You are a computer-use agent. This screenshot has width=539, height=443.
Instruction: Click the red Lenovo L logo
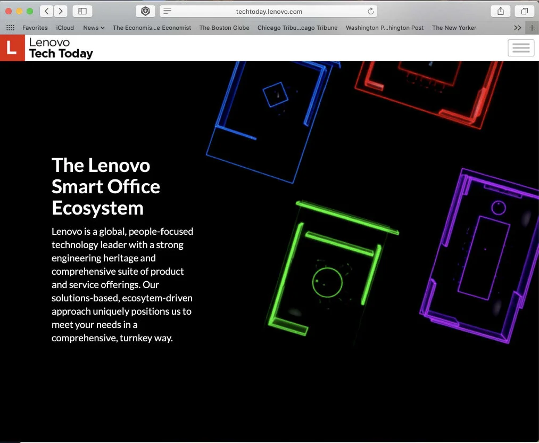coord(12,48)
